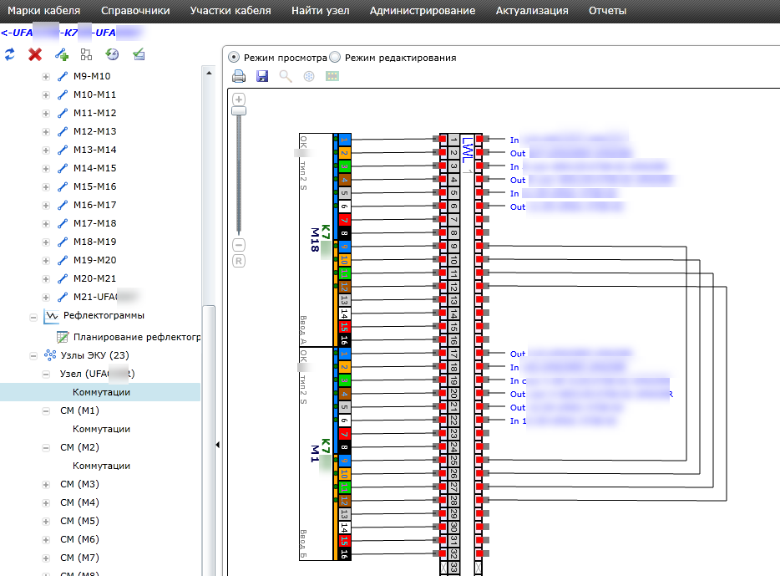
Task: Select the M15-M16 tree row
Action: pos(95,186)
